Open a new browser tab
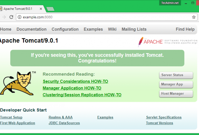 tap(50, 9)
